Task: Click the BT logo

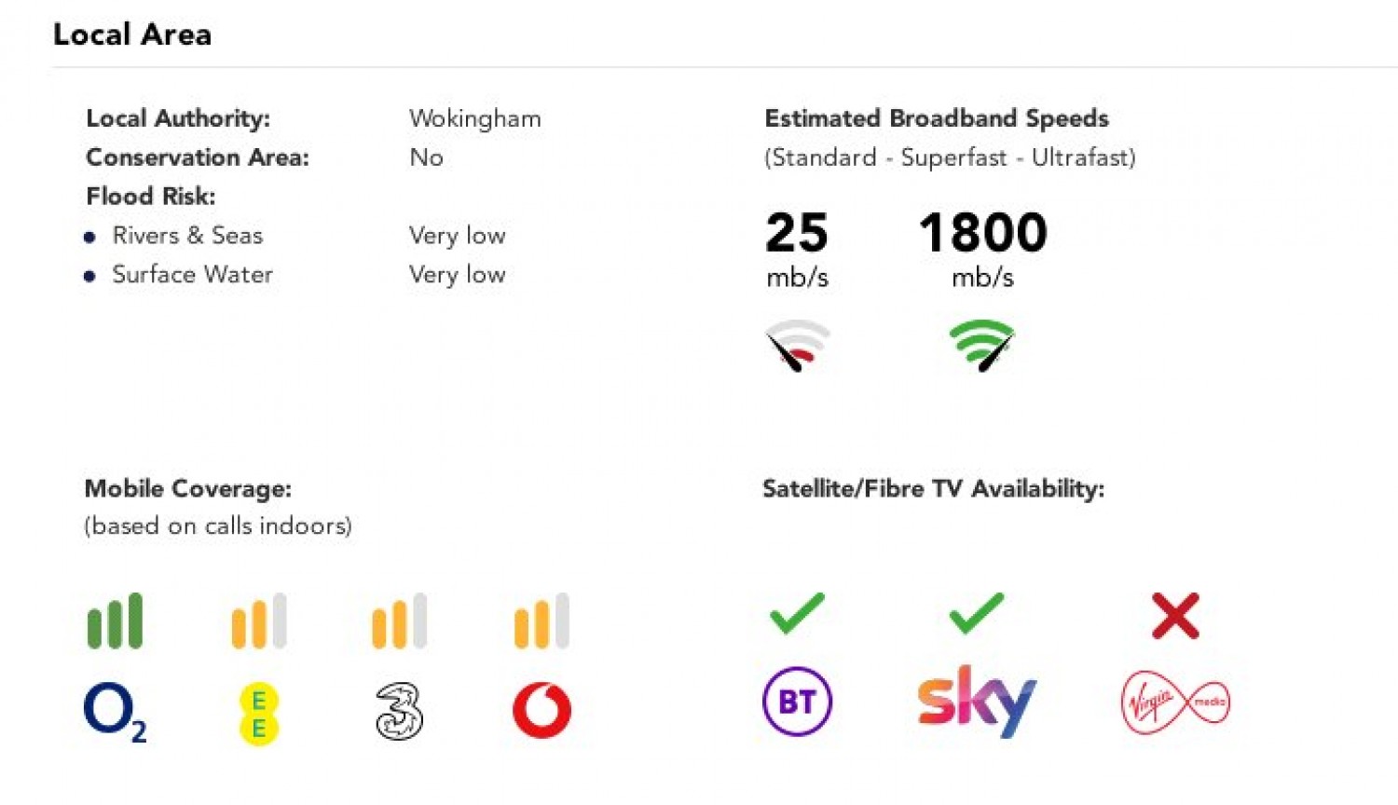Action: point(797,702)
